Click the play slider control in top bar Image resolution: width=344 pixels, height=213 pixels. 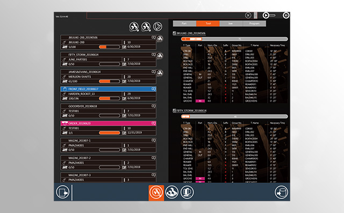[269, 16]
